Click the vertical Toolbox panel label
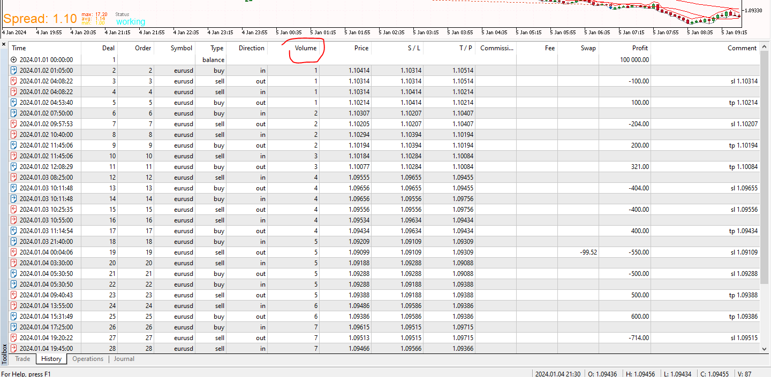 [x=4, y=354]
